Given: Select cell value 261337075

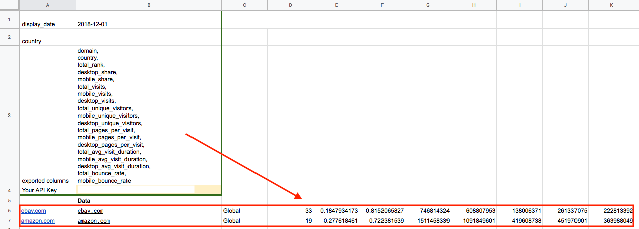Looking at the screenshot, I should 565,211.
